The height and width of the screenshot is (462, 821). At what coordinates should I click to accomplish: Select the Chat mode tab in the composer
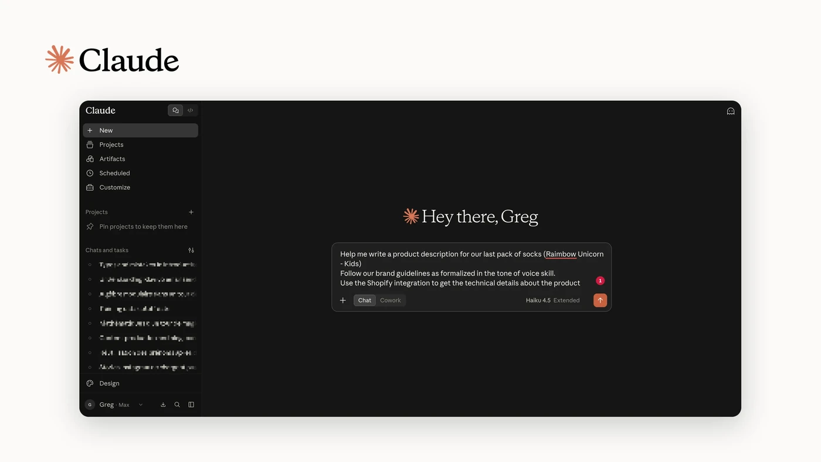tap(365, 300)
